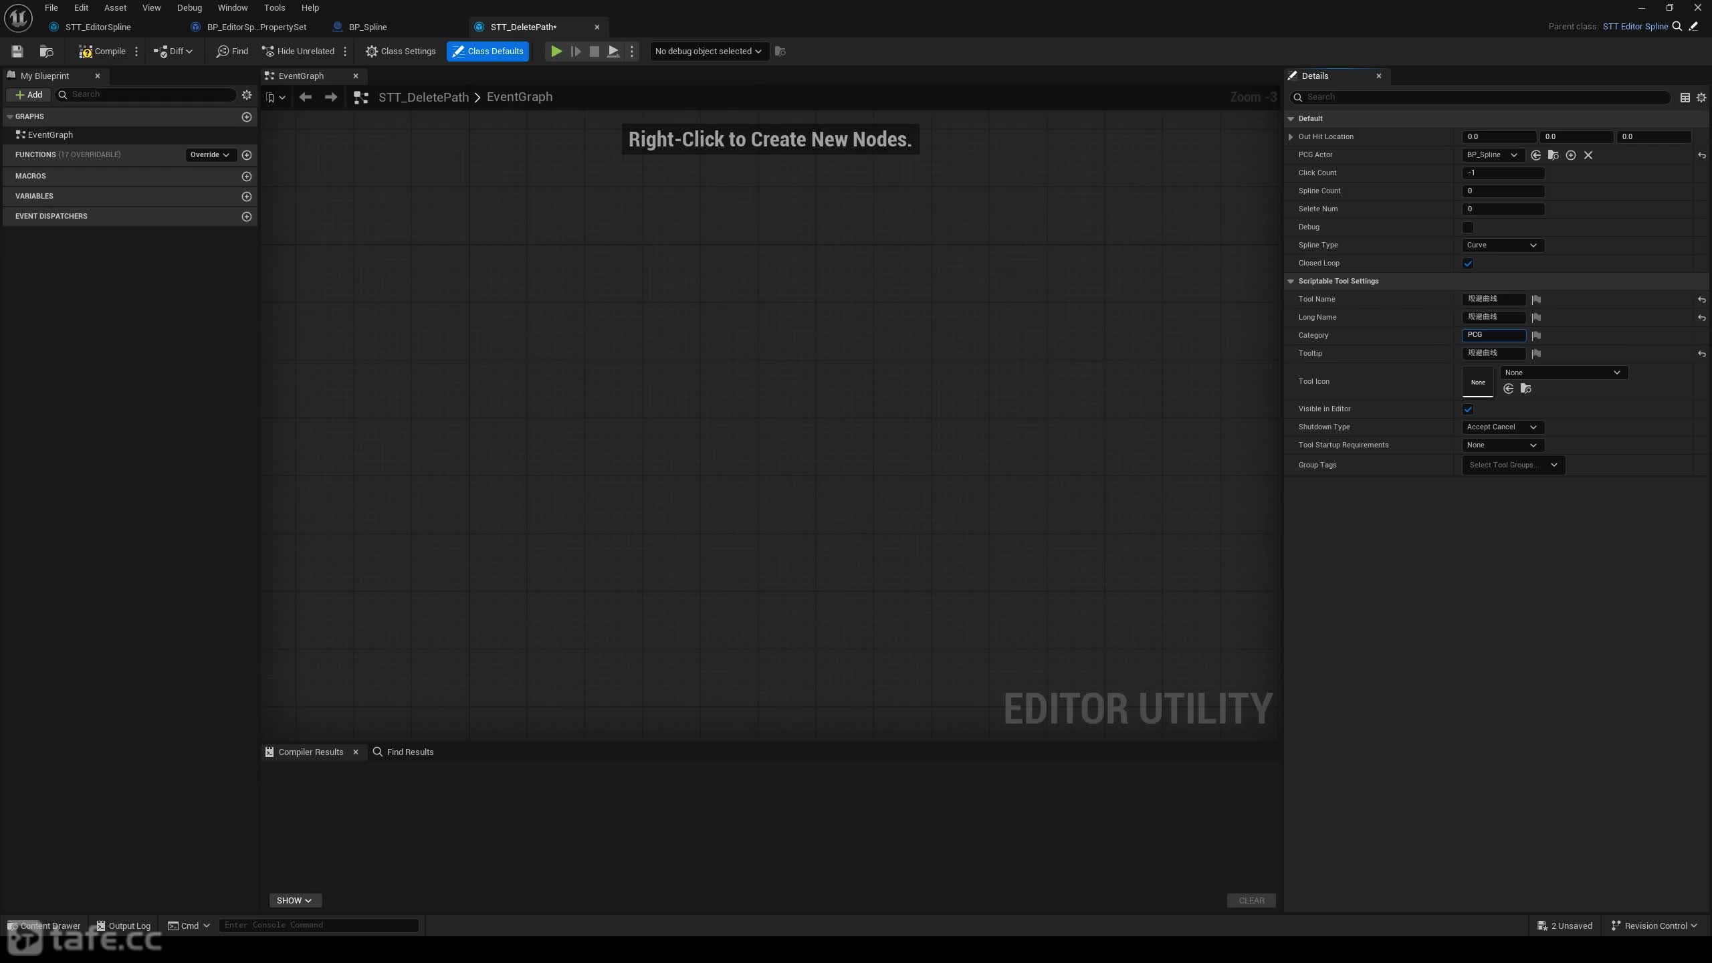The image size is (1712, 963).
Task: Open My Blueprint panel settings gear
Action: click(x=247, y=95)
